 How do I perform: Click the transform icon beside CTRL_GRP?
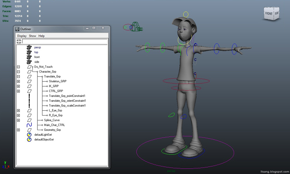click(29, 91)
